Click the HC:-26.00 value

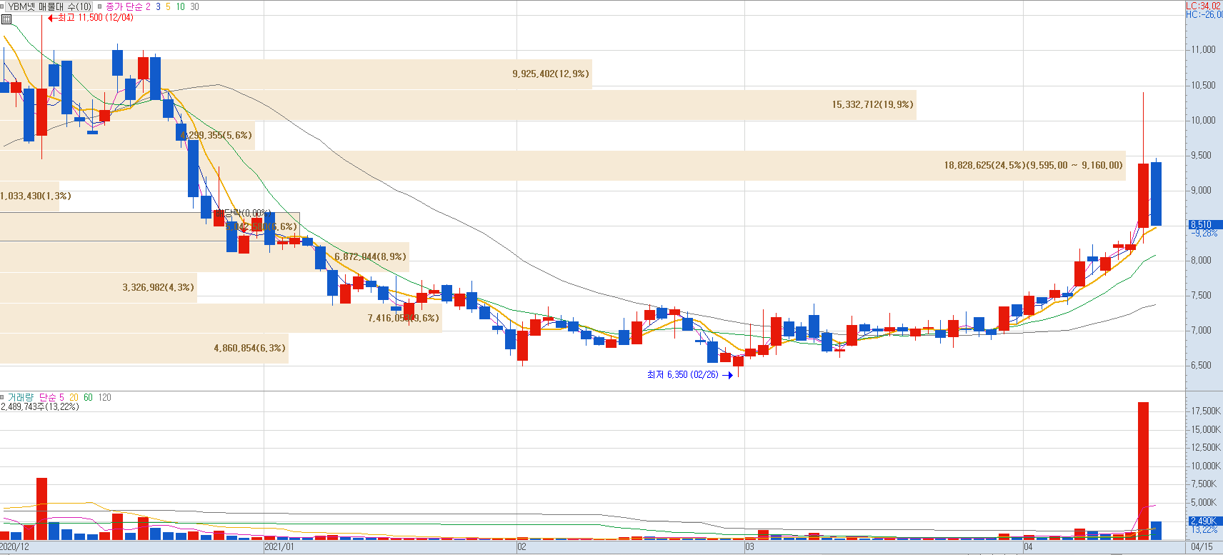(1204, 14)
